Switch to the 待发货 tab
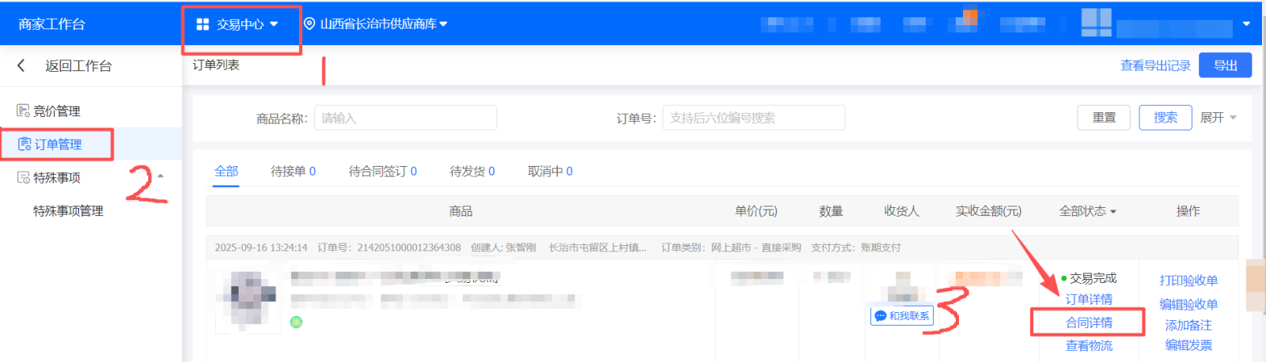 pos(472,172)
